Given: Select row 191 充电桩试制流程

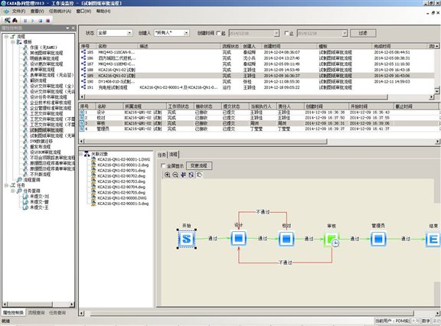Looking at the screenshot, I should pos(257,87).
